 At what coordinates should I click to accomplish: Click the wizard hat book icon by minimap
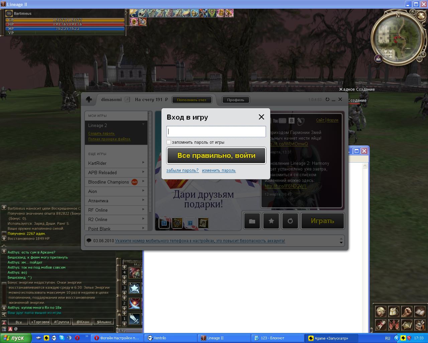tap(379, 59)
